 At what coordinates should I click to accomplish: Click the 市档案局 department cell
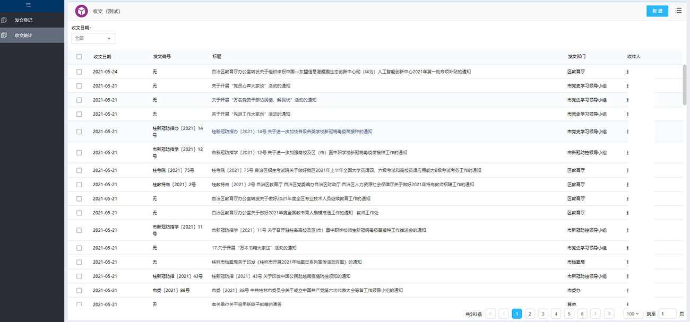coord(576,262)
